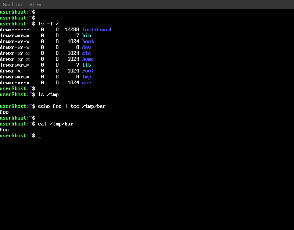Click the "lost+found" directory name

tap(97, 30)
